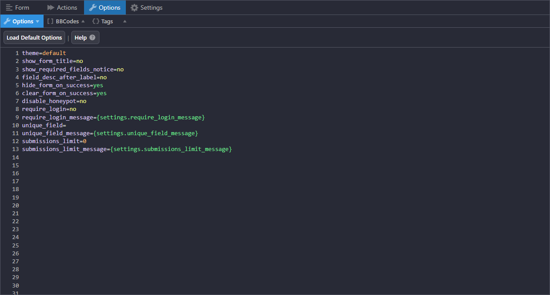Click the "yes" value of hide_form_on_success
This screenshot has height=295, width=550.
click(98, 85)
